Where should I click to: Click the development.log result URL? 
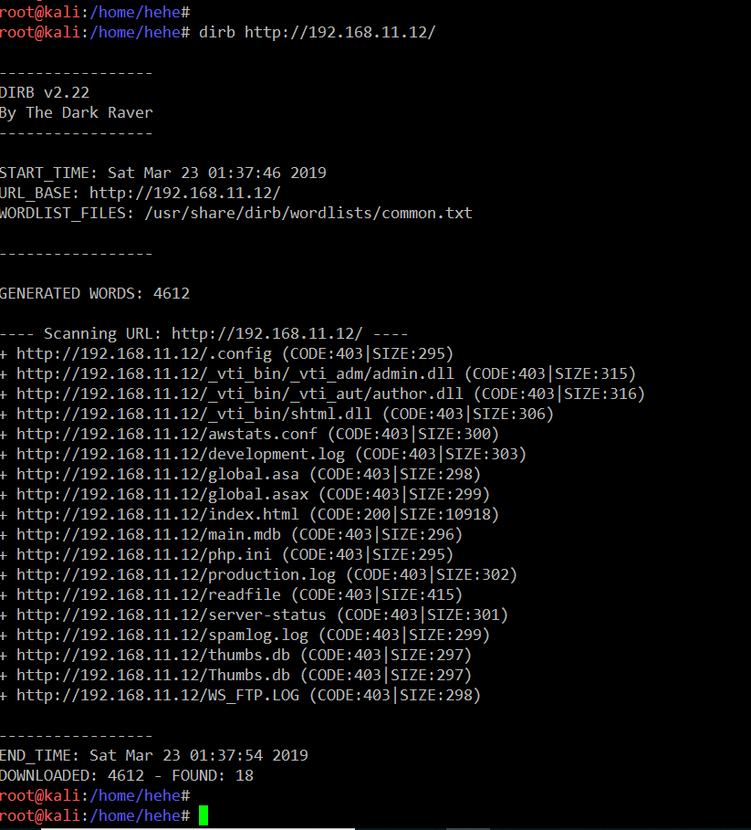click(180, 454)
